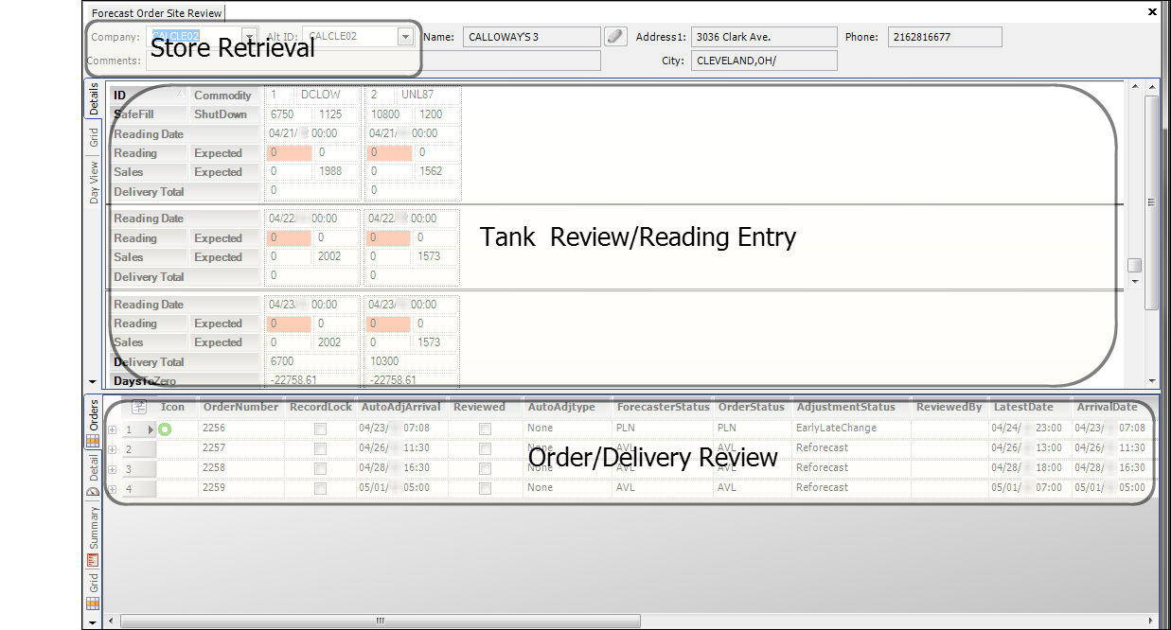1171x630 pixels.
Task: Click the green circle status icon on order 2256
Action: [165, 429]
